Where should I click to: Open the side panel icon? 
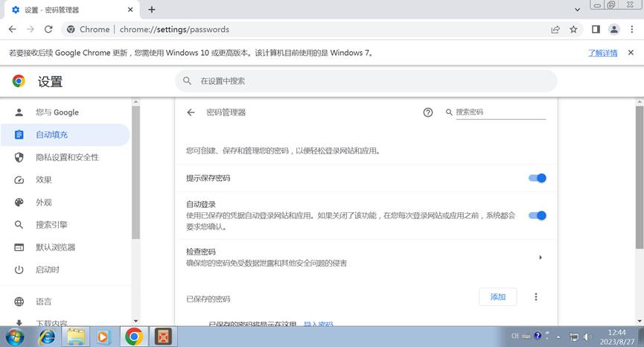pos(596,30)
